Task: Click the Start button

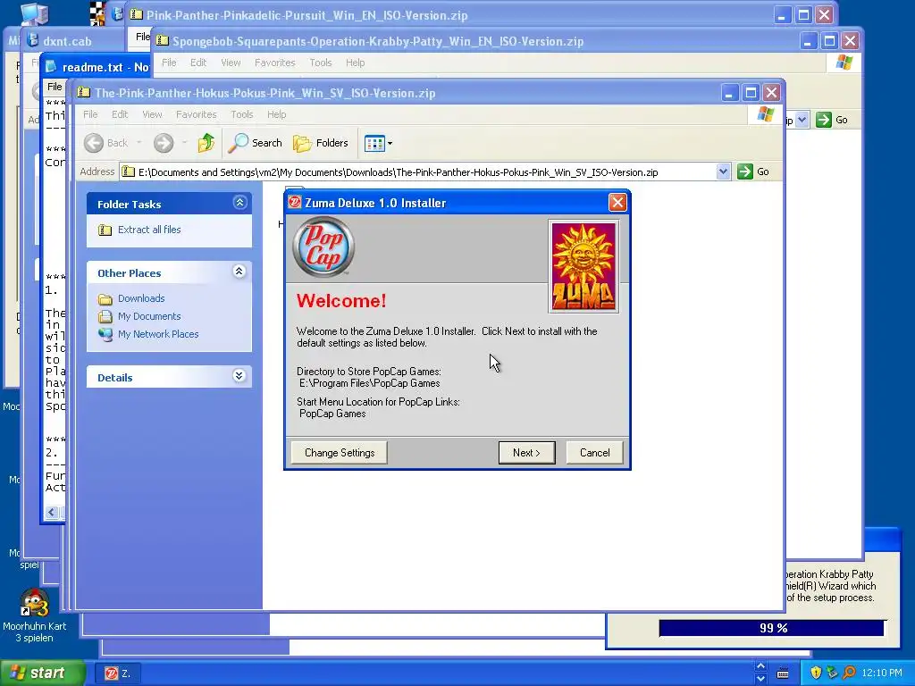Action: pos(43,673)
